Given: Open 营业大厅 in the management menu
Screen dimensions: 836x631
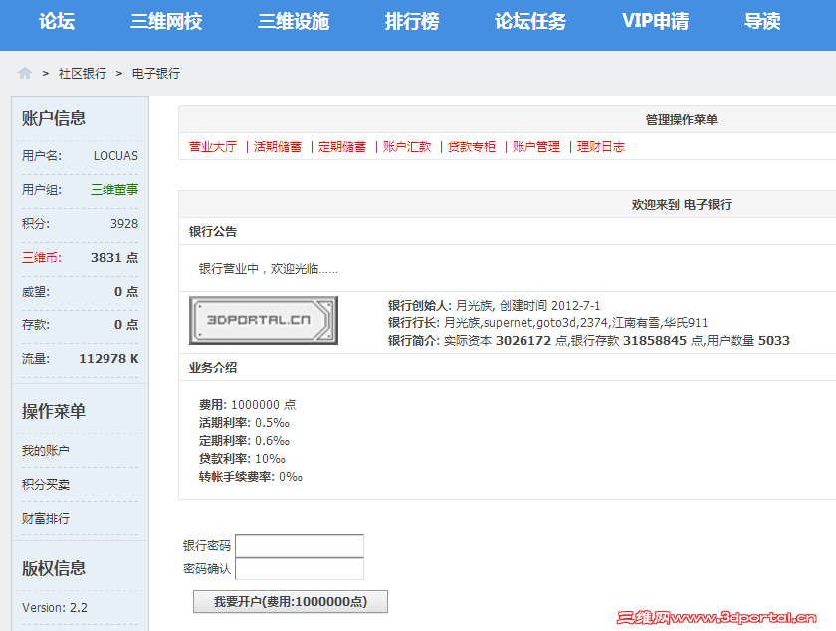Looking at the screenshot, I should tap(213, 146).
